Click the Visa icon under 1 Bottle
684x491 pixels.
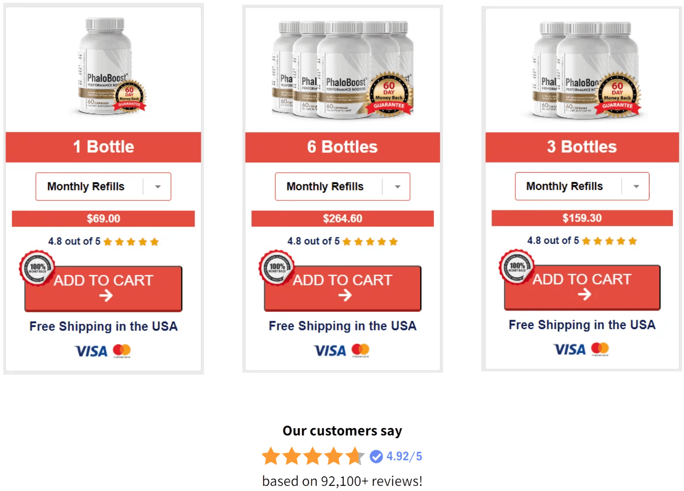[91, 351]
